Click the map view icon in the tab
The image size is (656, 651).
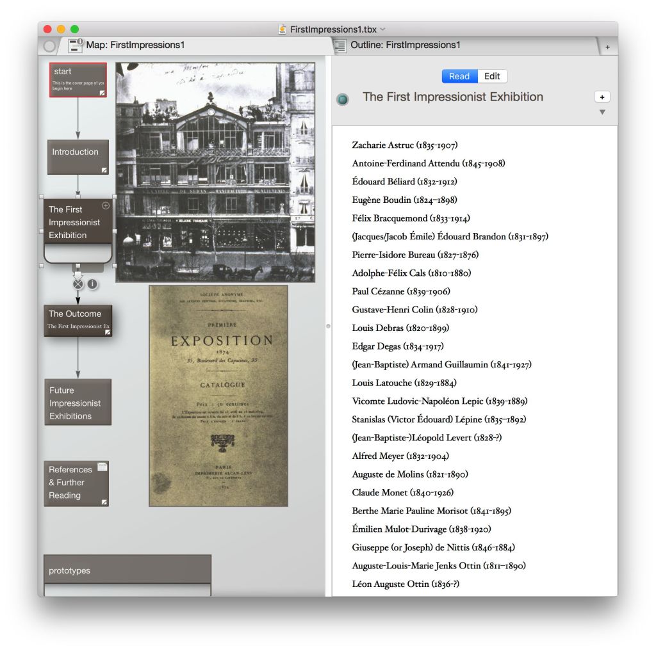(x=76, y=45)
